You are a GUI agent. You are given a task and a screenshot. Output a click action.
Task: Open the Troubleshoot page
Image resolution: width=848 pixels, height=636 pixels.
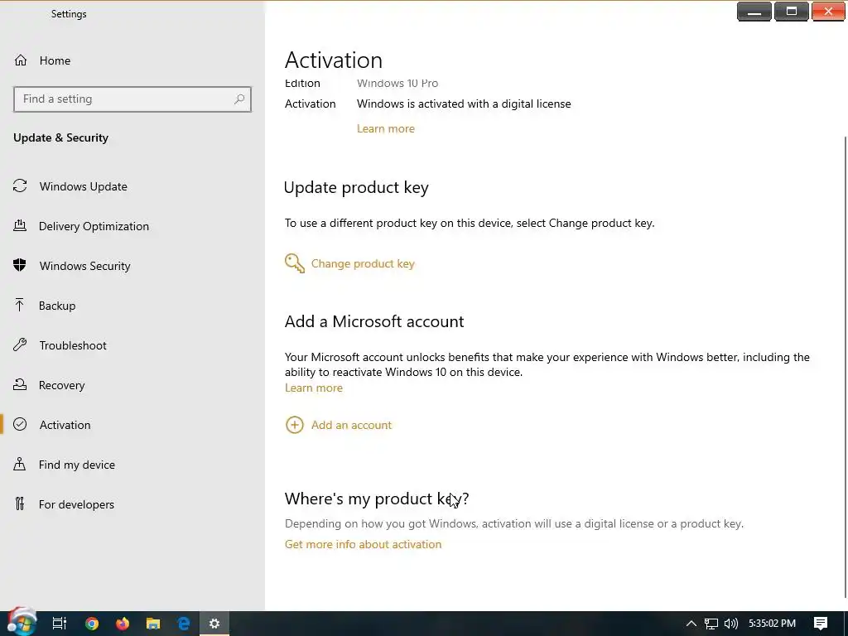(x=73, y=345)
